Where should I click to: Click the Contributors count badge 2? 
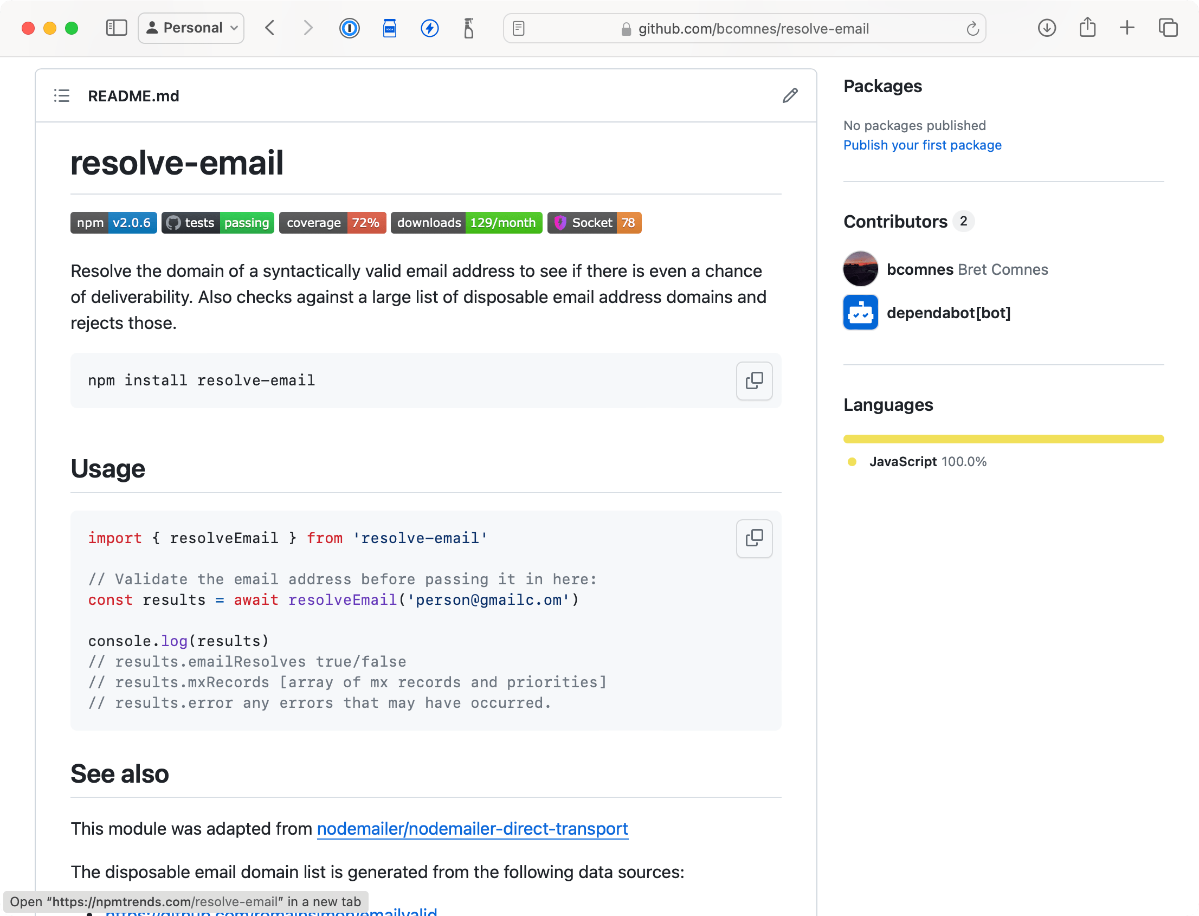(963, 221)
